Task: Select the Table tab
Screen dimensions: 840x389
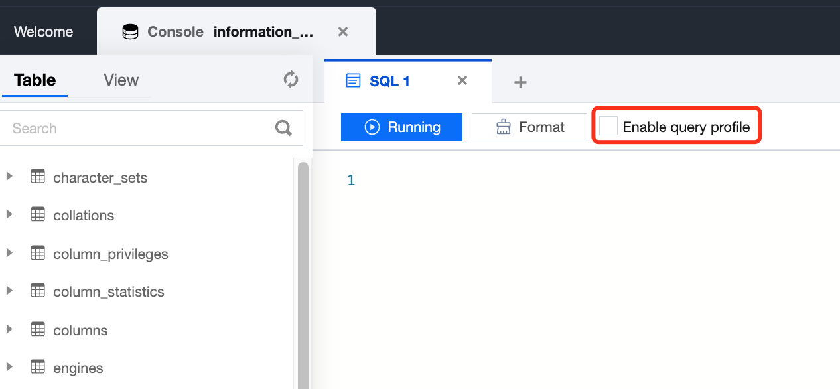Action: pyautogui.click(x=35, y=80)
